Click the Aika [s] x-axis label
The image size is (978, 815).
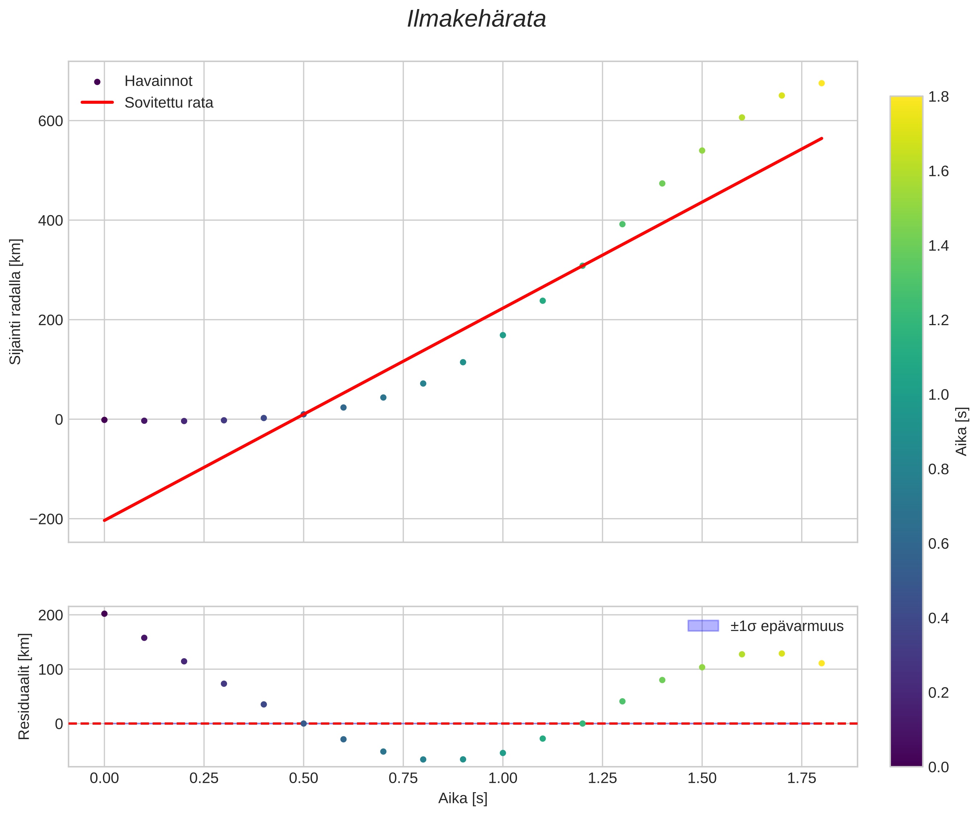tap(463, 799)
